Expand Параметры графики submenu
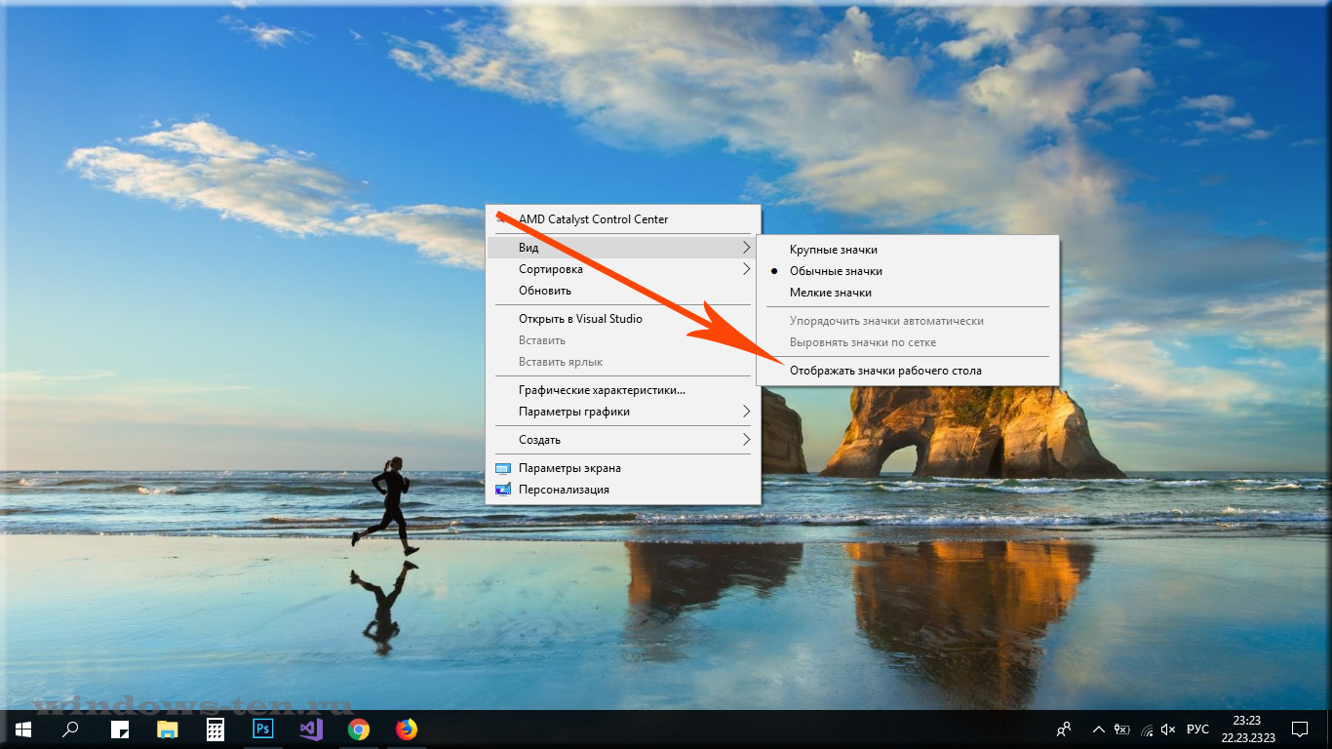 pos(623,412)
